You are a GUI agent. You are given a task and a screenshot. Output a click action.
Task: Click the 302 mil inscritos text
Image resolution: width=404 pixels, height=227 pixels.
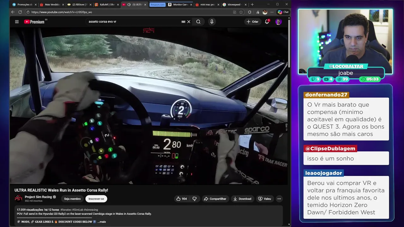pos(33,201)
